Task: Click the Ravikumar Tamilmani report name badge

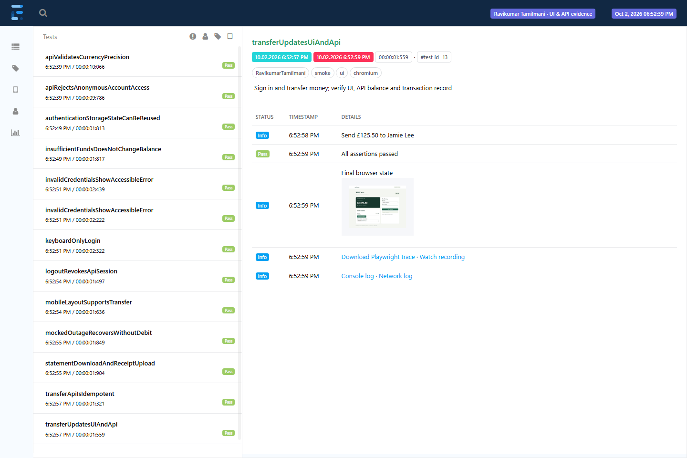Action: pos(543,14)
